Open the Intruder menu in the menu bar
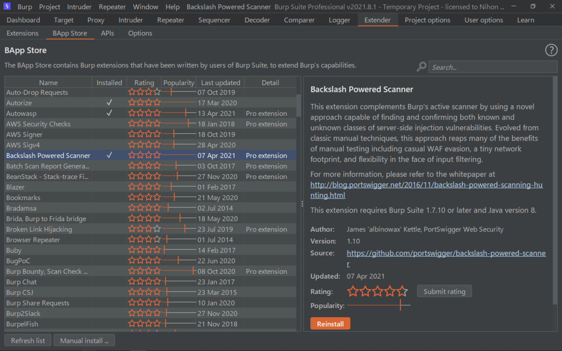562x351 pixels. coord(80,7)
